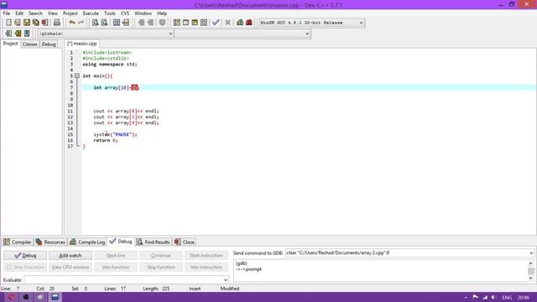Click the Compile & Run toolbar icon
This screenshot has width=537, height=302.
(195, 23)
